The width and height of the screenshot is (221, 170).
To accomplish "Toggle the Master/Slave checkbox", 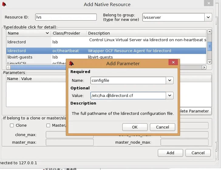I will (48, 125).
